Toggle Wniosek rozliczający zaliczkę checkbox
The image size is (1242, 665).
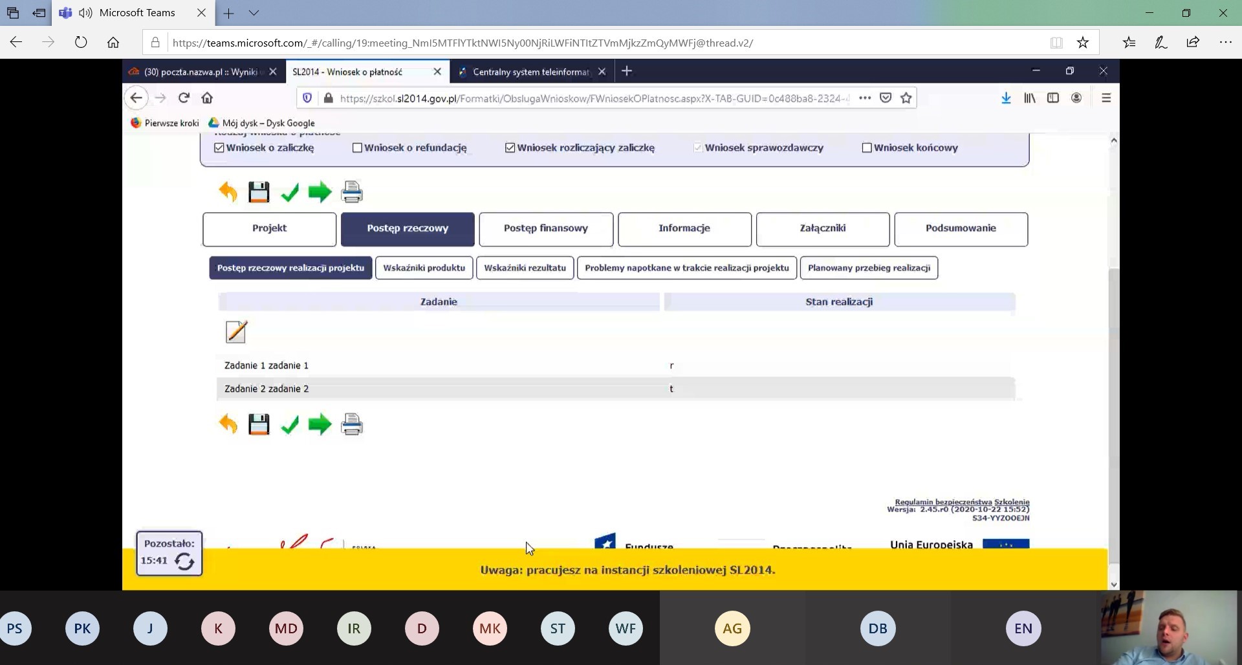(x=510, y=147)
